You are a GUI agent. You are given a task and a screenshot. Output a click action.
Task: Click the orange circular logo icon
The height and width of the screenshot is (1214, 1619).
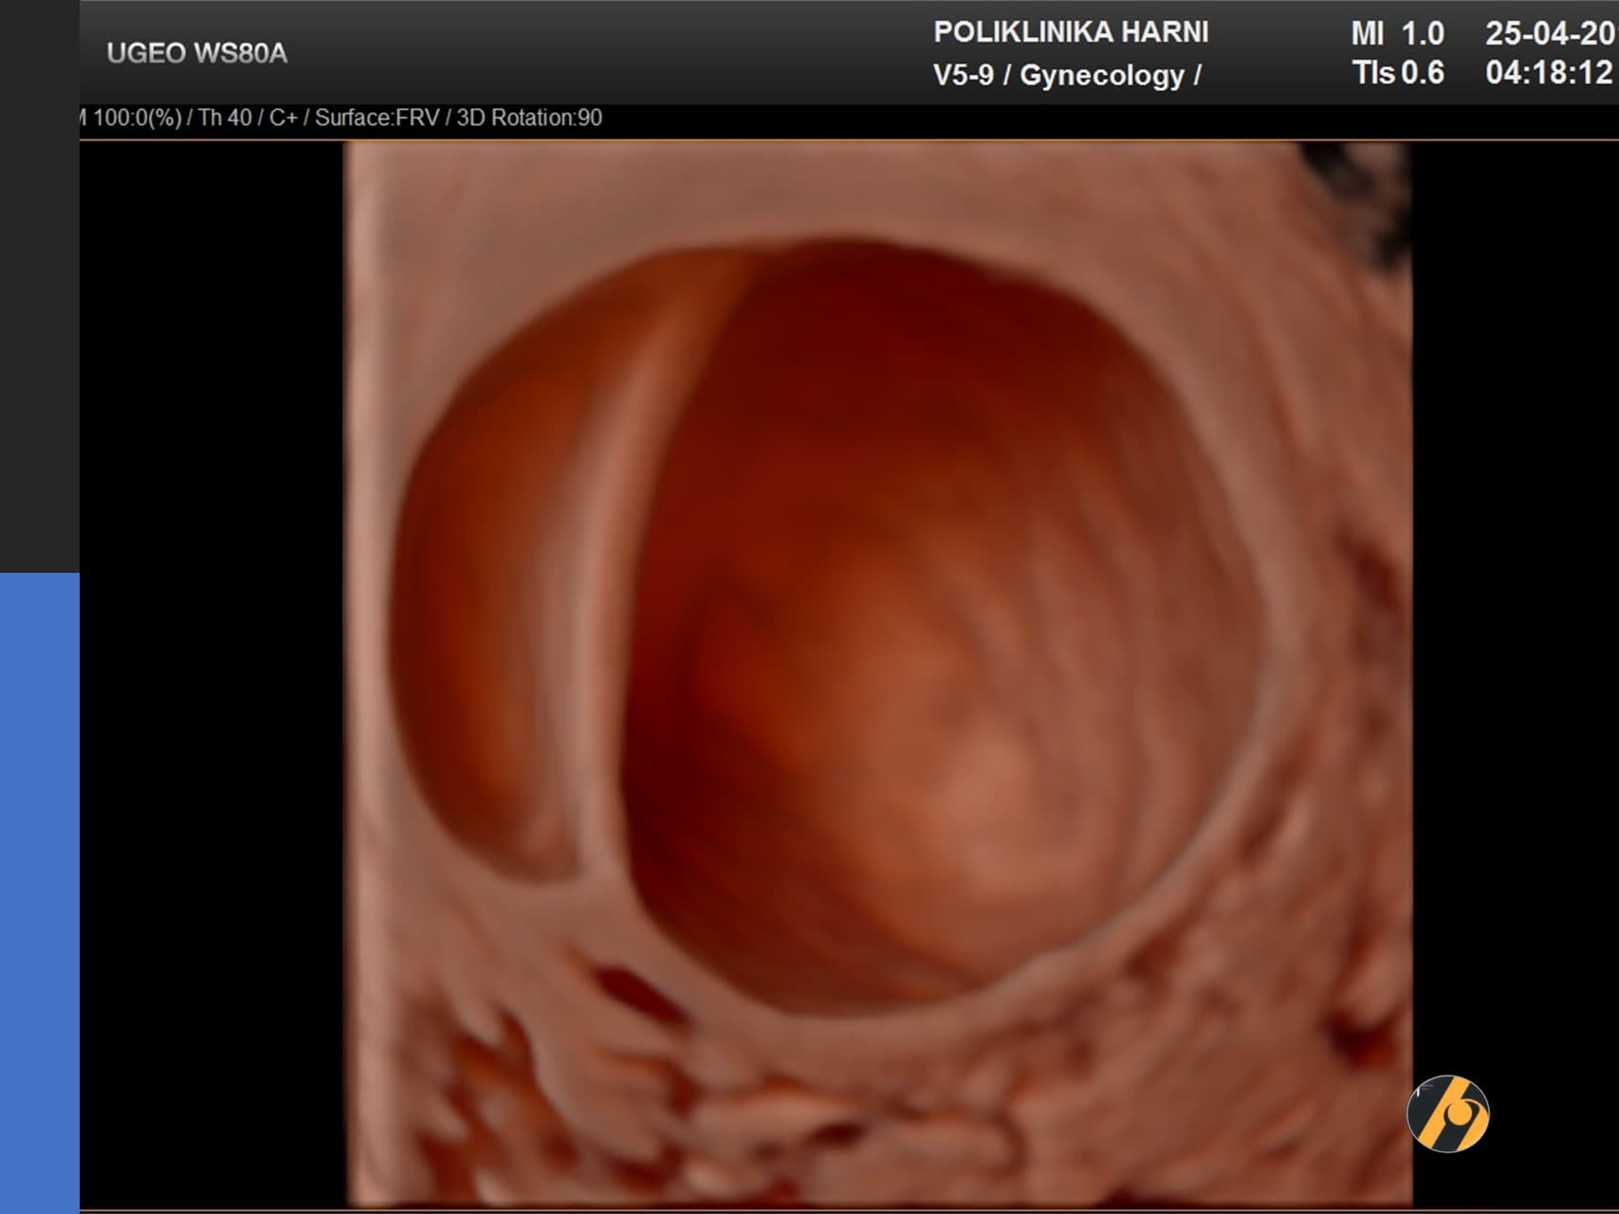(x=1447, y=1113)
